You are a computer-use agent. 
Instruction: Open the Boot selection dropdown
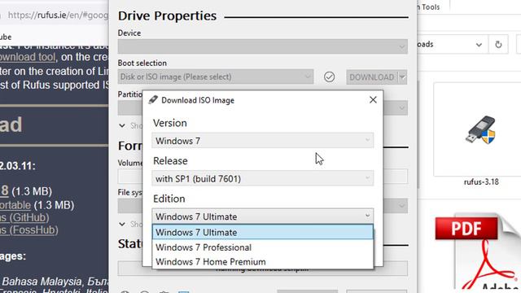(x=215, y=77)
